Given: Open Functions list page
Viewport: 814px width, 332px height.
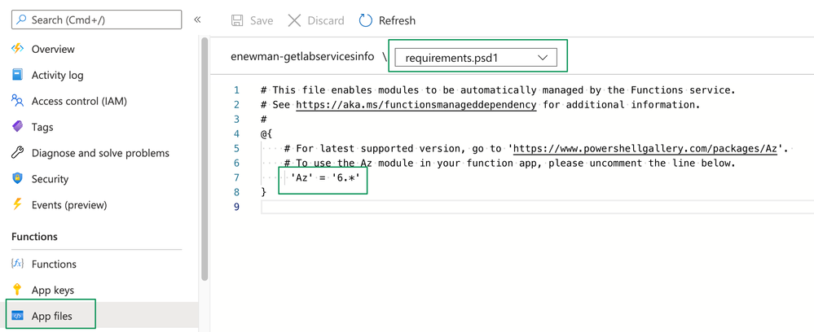Looking at the screenshot, I should [54, 264].
